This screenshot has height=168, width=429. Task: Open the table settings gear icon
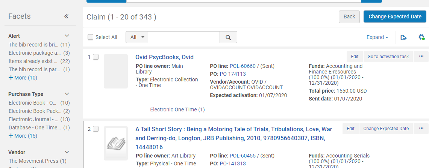421,37
